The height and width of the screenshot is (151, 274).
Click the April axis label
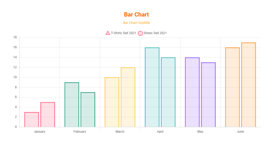point(160,132)
